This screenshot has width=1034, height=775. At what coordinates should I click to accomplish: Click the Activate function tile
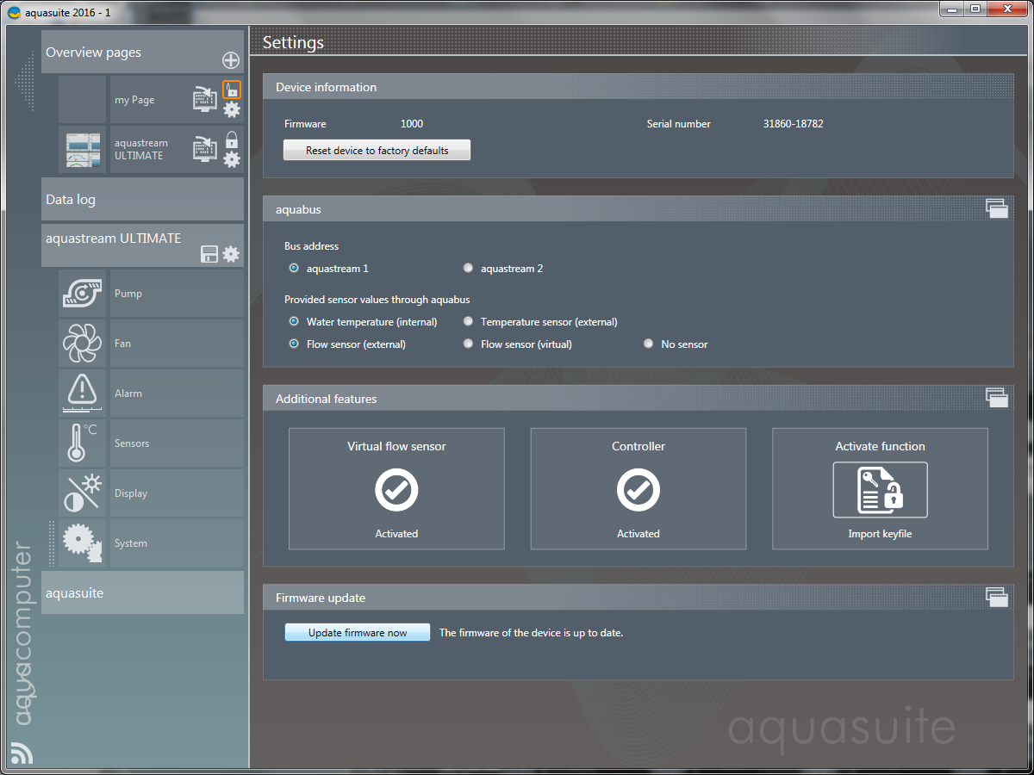tap(880, 489)
